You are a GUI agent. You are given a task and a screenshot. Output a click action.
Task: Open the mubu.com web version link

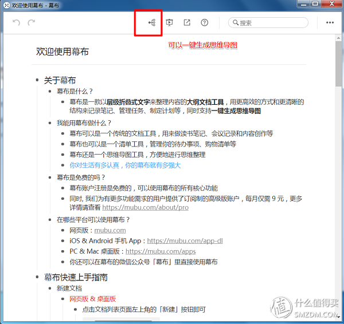(x=110, y=230)
